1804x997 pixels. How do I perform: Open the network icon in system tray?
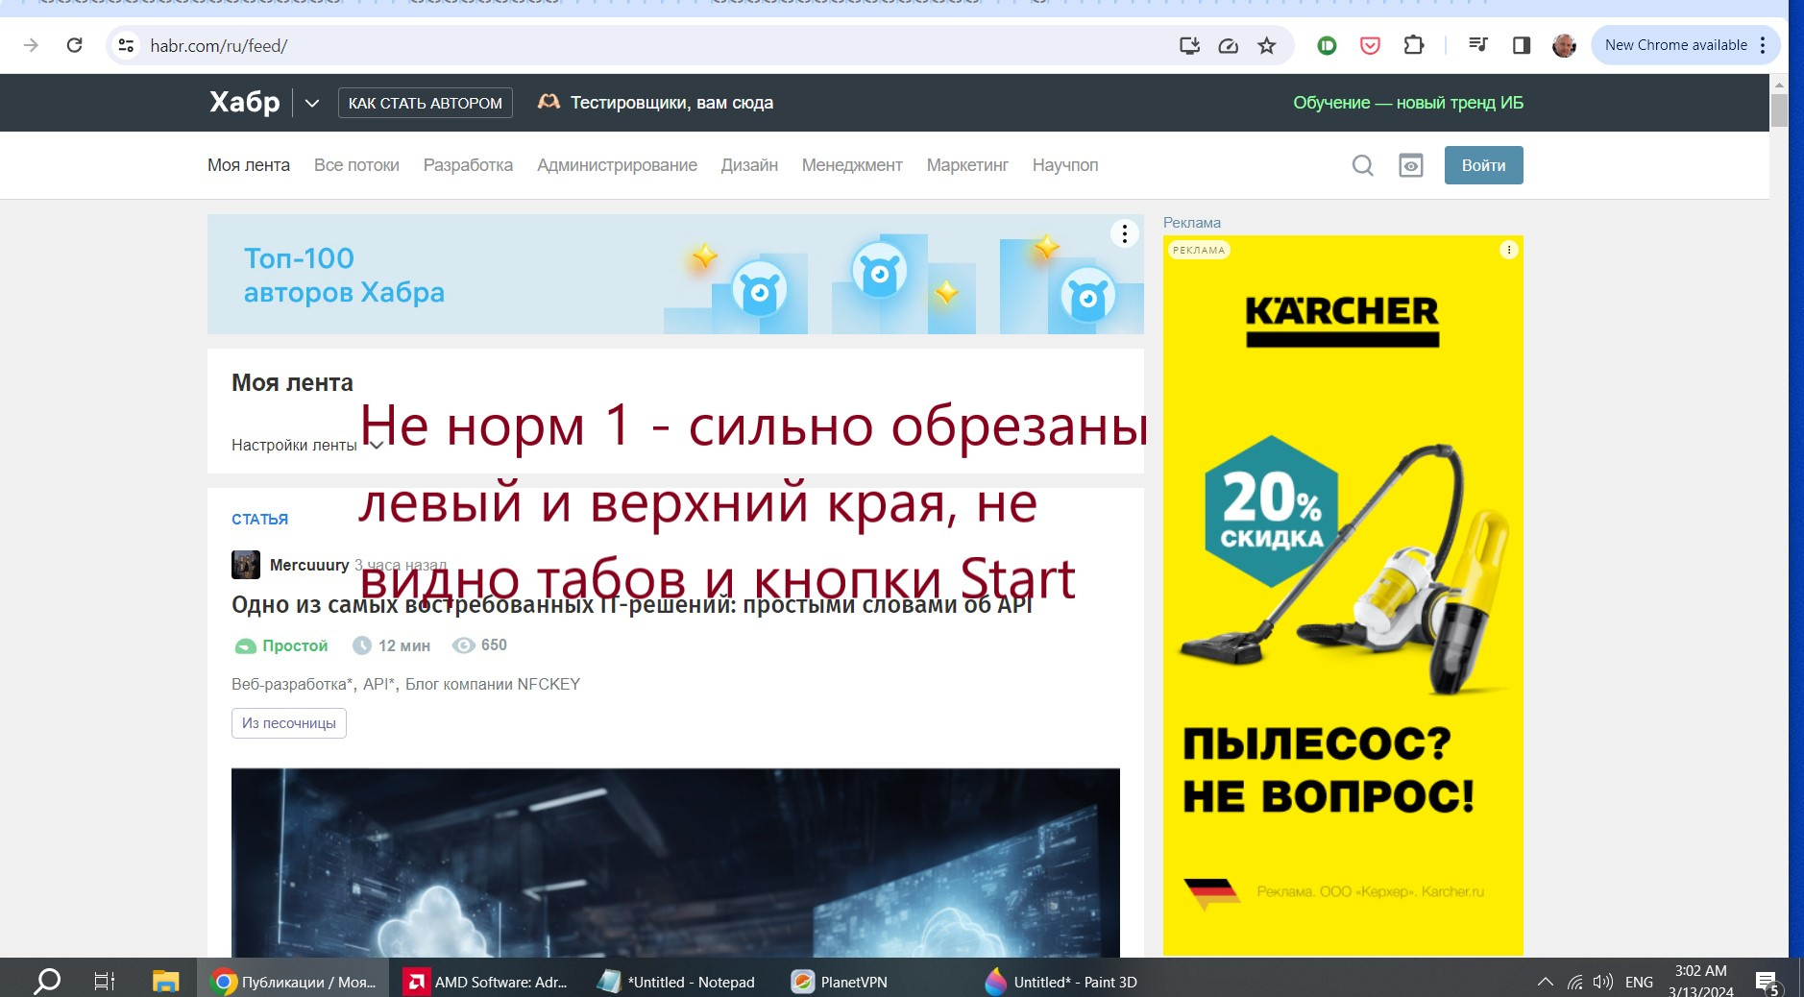coord(1574,982)
